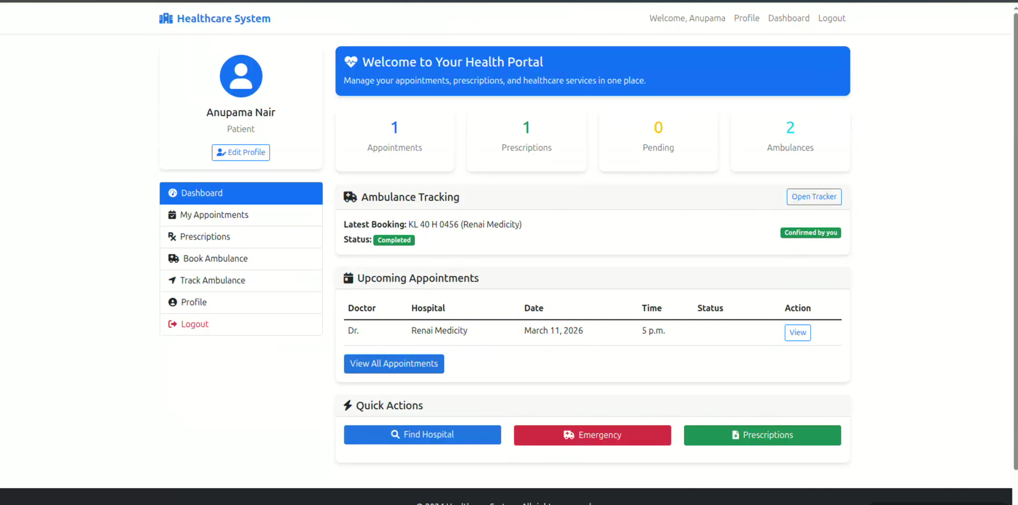Click the Appointments count card
The height and width of the screenshot is (505, 1018).
pyautogui.click(x=395, y=140)
